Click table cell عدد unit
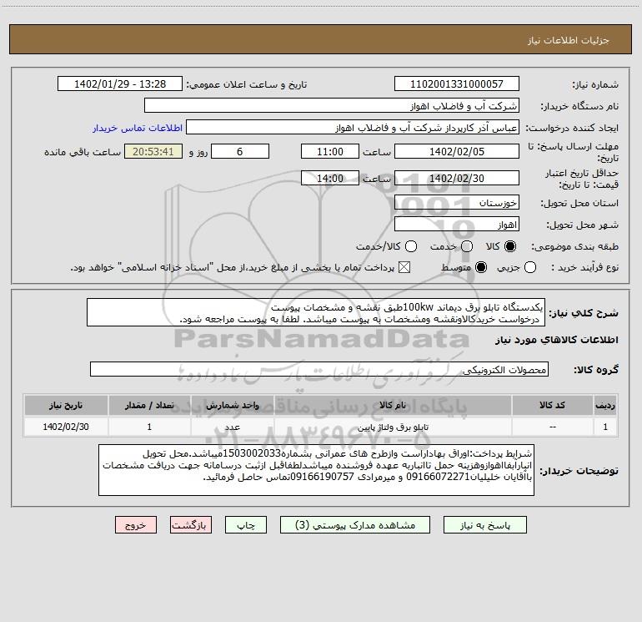Screen dimensions: 642x622 pyautogui.click(x=233, y=427)
